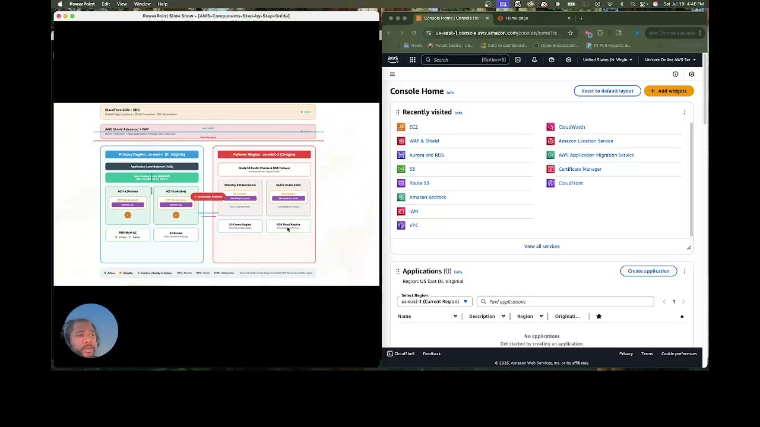
Task: Open the Edit menu in menu bar
Action: tap(106, 4)
